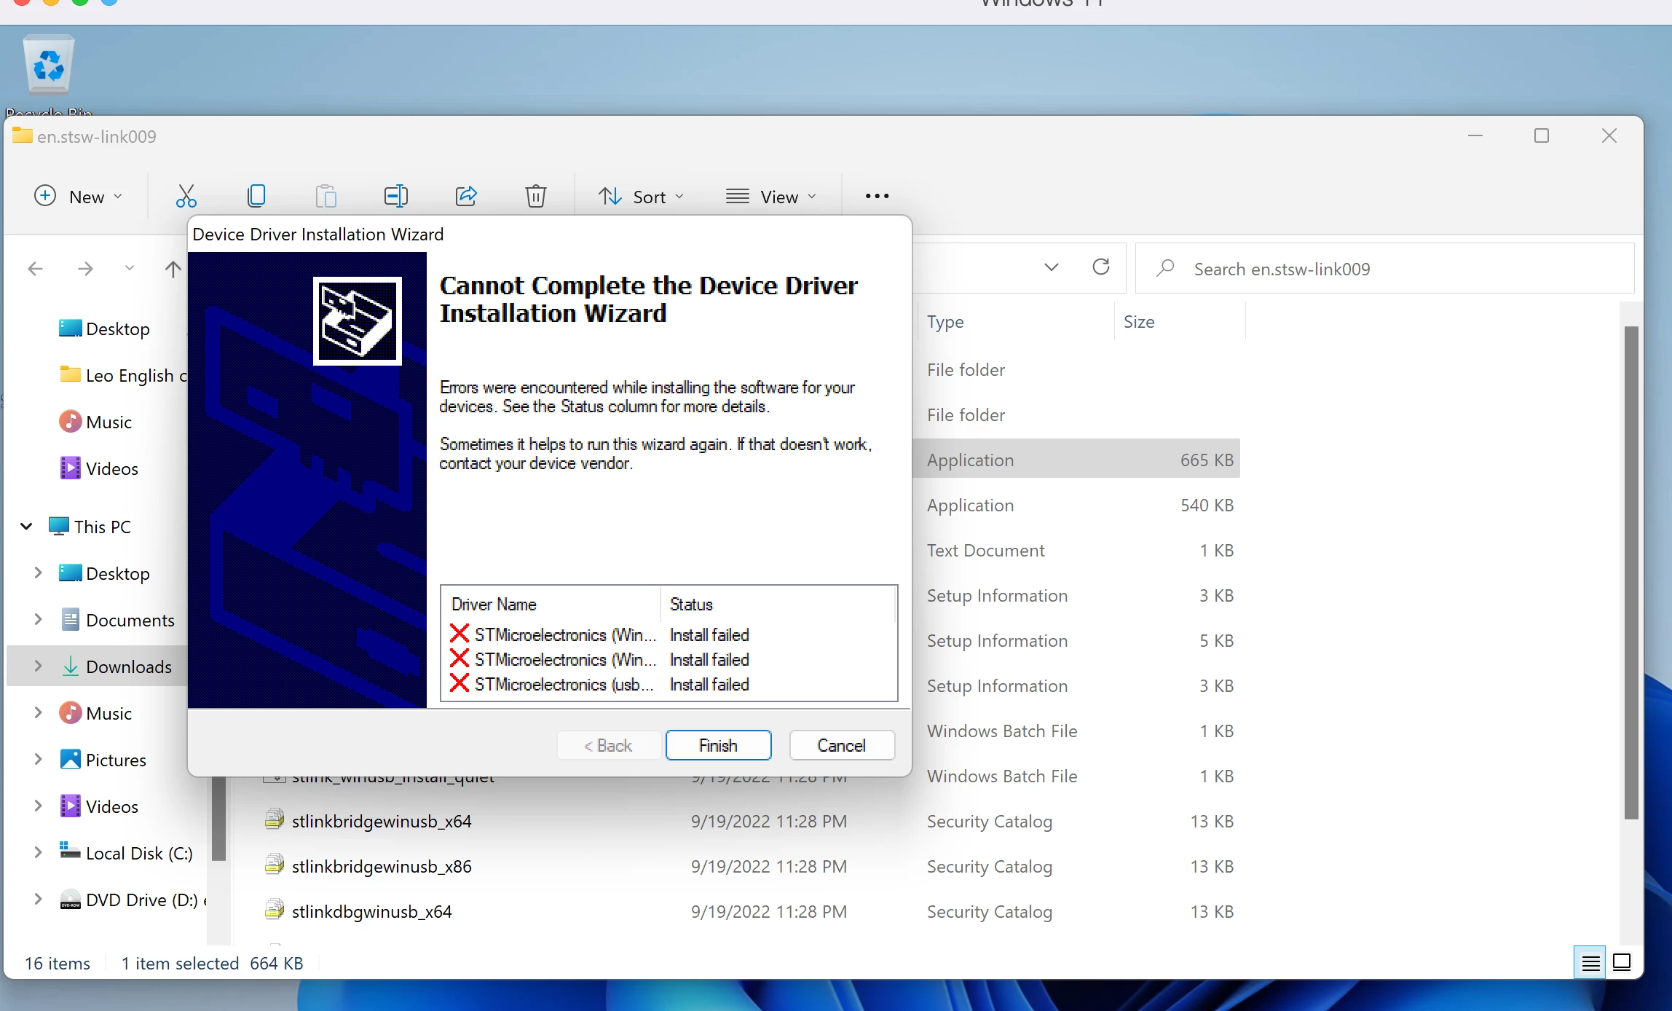Select the STMicroelectronics (usb... driver row
Viewport: 1672px width, 1011px height.
[669, 684]
